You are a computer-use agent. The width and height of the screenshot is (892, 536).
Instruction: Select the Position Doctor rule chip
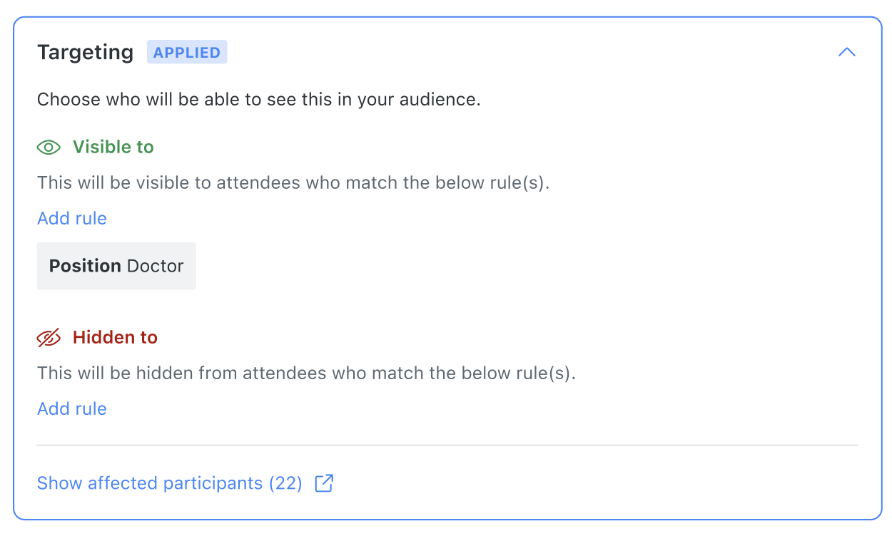116,266
